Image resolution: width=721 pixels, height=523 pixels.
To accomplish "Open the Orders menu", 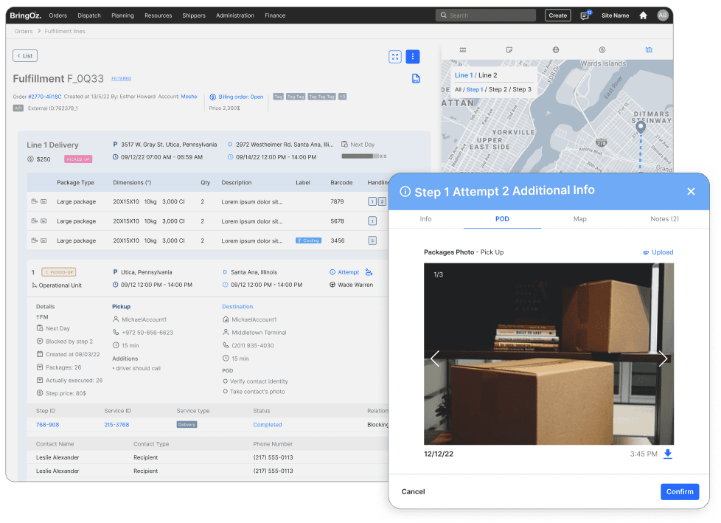I will tap(58, 15).
